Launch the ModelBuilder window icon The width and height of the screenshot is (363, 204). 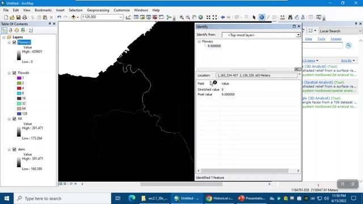click(169, 18)
